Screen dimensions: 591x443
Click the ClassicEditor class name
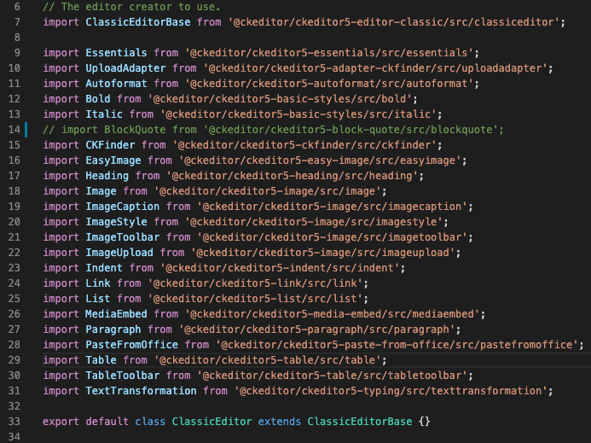pos(211,422)
